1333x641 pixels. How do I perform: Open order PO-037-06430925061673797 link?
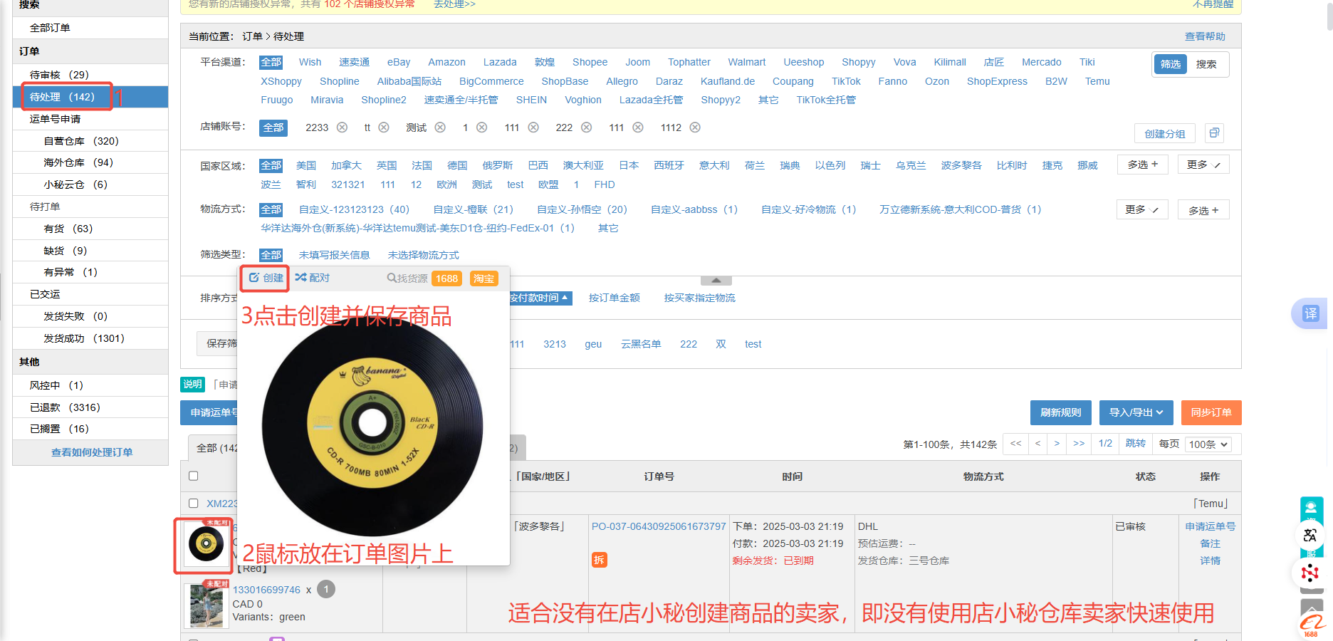coord(659,526)
